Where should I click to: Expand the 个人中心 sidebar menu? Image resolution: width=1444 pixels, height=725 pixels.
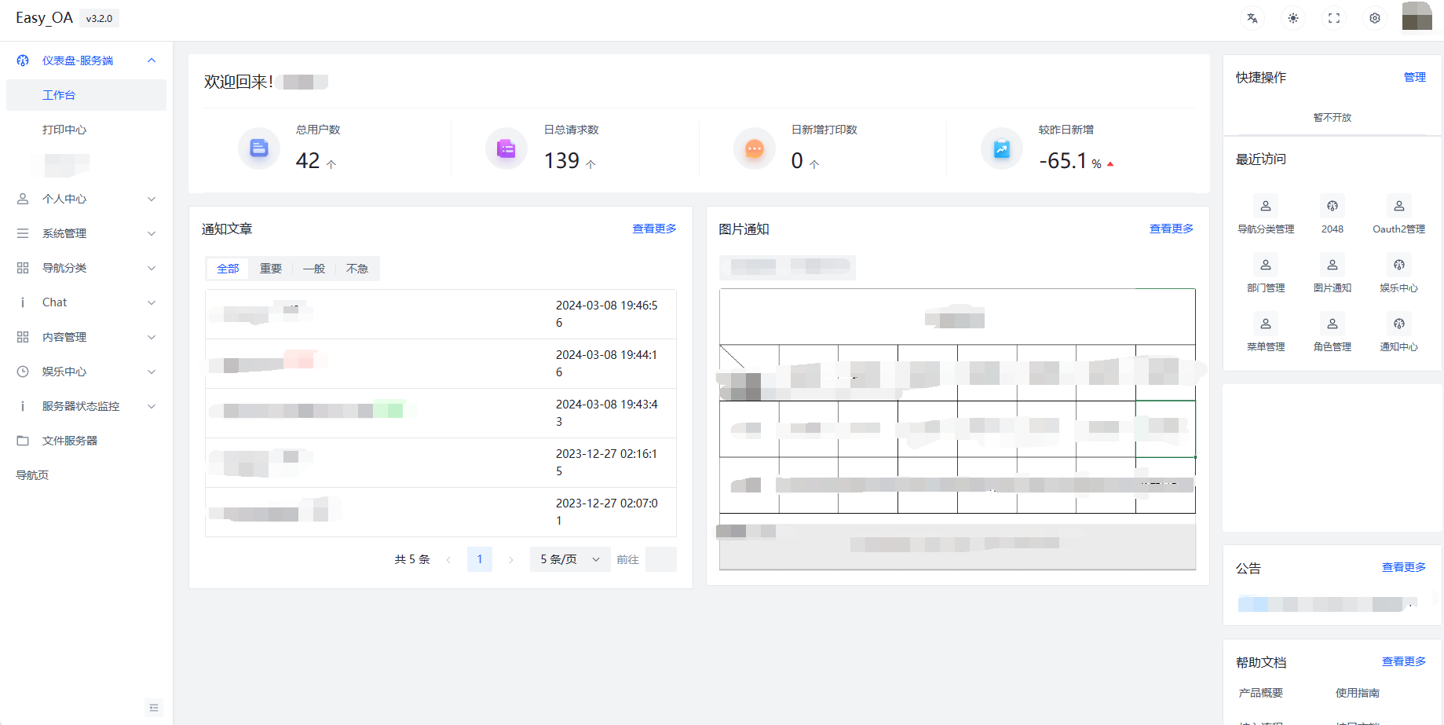(86, 199)
